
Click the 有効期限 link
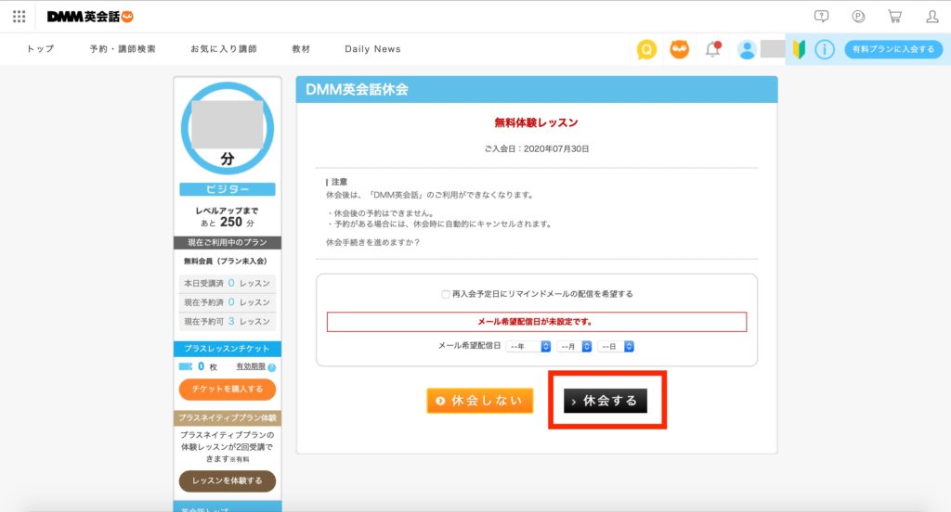point(251,366)
